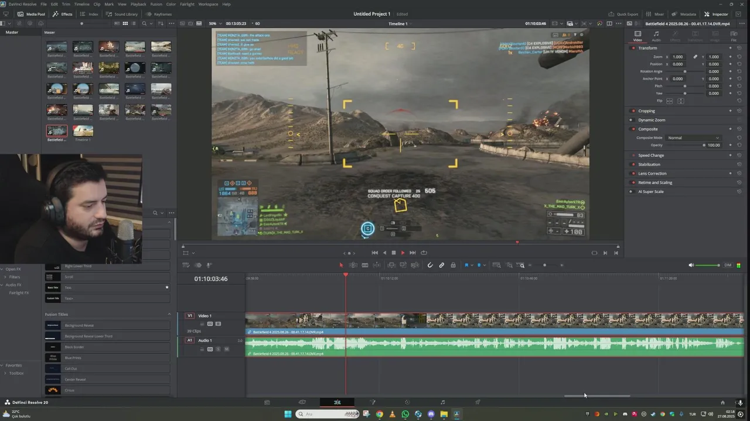The width and height of the screenshot is (750, 421).
Task: Select the Trim Edit Mode tool
Action: [353, 265]
